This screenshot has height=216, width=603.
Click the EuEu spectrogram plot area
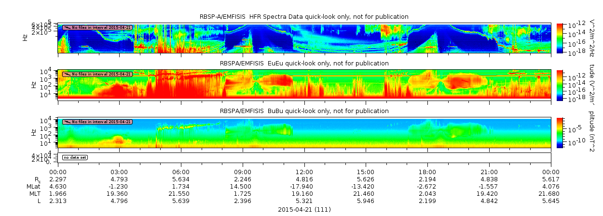(x=304, y=85)
